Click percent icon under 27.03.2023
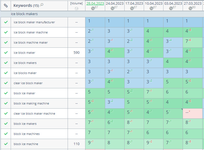 pos(191,8)
